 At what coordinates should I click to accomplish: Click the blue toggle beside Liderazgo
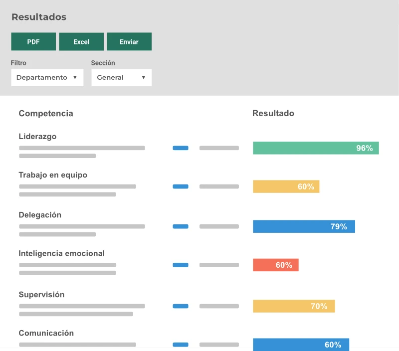point(181,148)
